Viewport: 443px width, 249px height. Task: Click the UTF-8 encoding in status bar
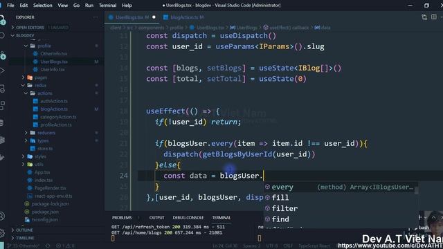pos(272,246)
